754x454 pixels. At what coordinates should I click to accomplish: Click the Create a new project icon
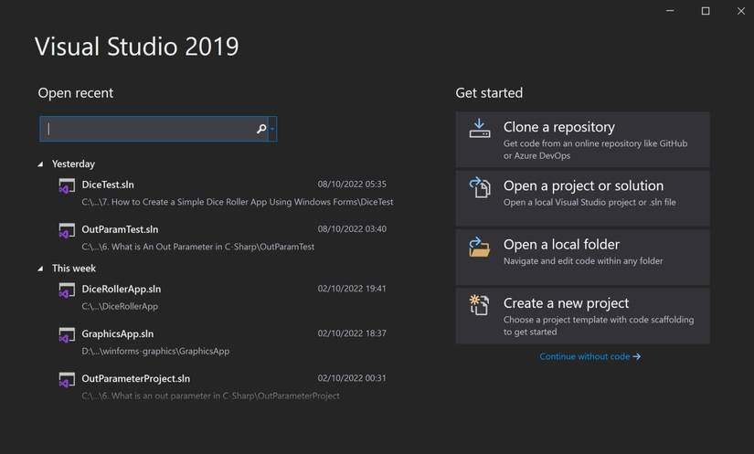tap(480, 305)
